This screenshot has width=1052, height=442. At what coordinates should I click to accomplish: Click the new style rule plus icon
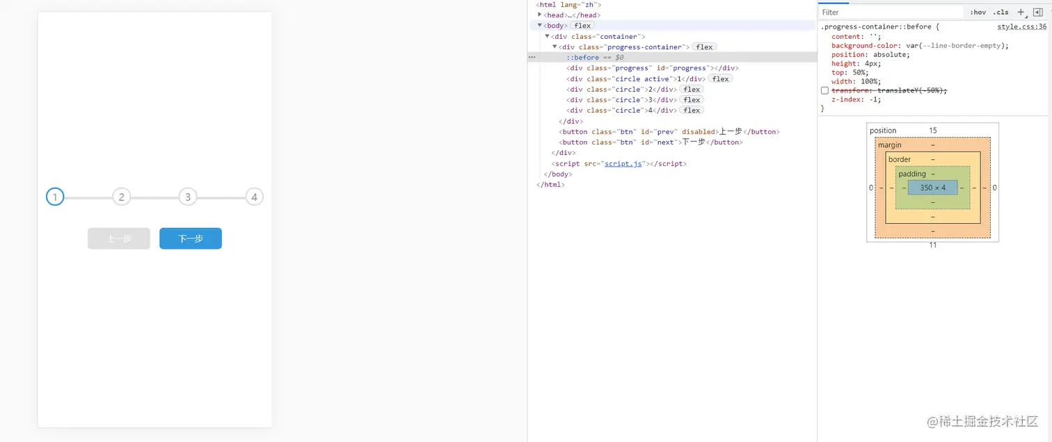tap(1021, 12)
